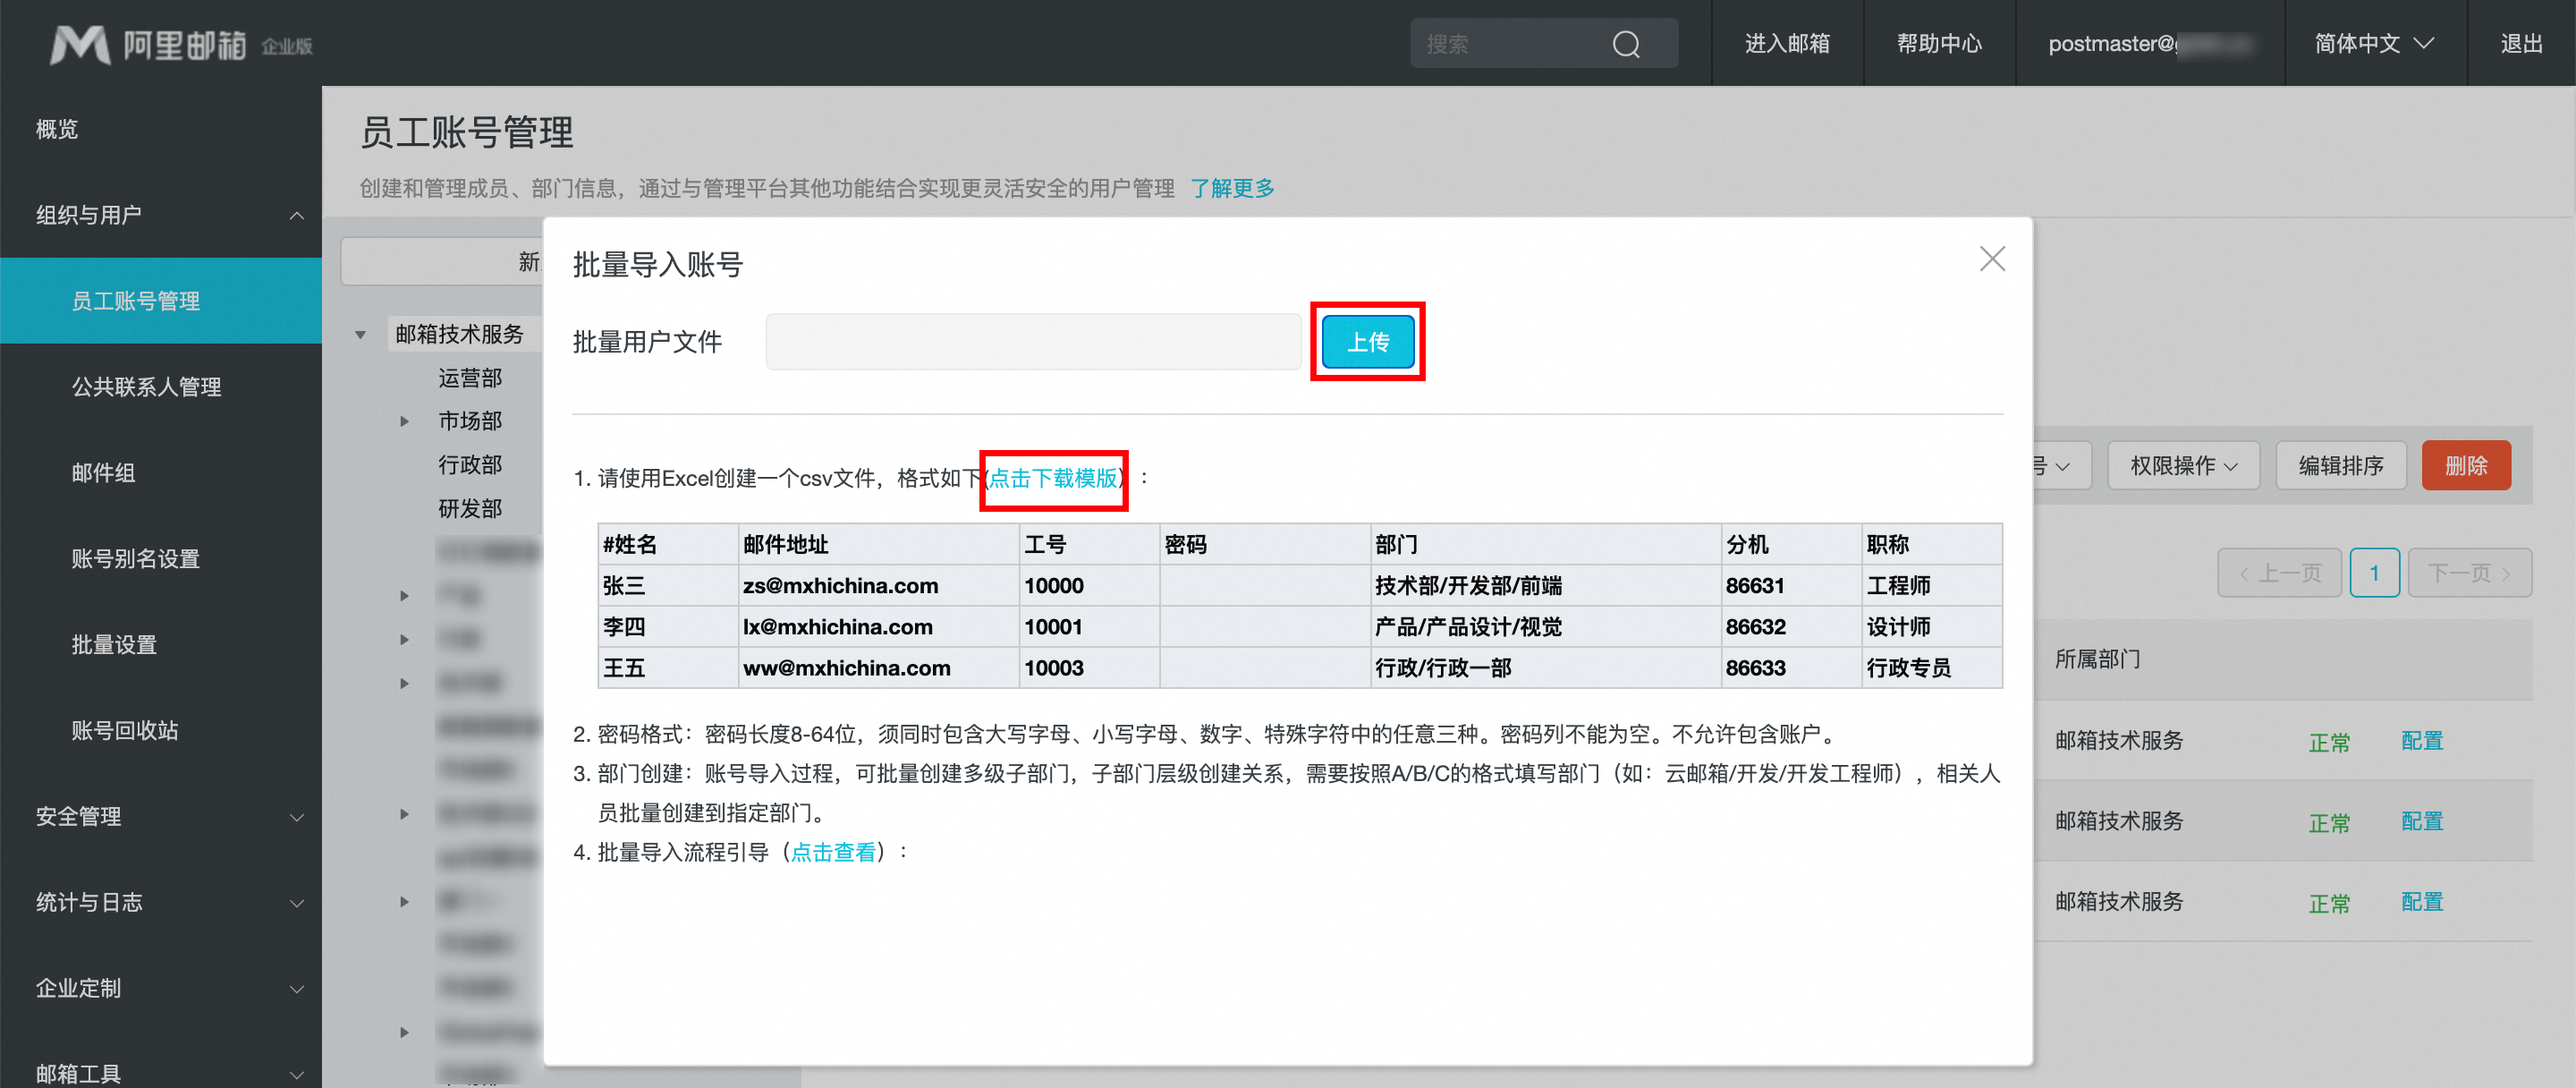This screenshot has height=1088, width=2576.
Task: Expand the 市场部 department tree node
Action: [x=404, y=421]
